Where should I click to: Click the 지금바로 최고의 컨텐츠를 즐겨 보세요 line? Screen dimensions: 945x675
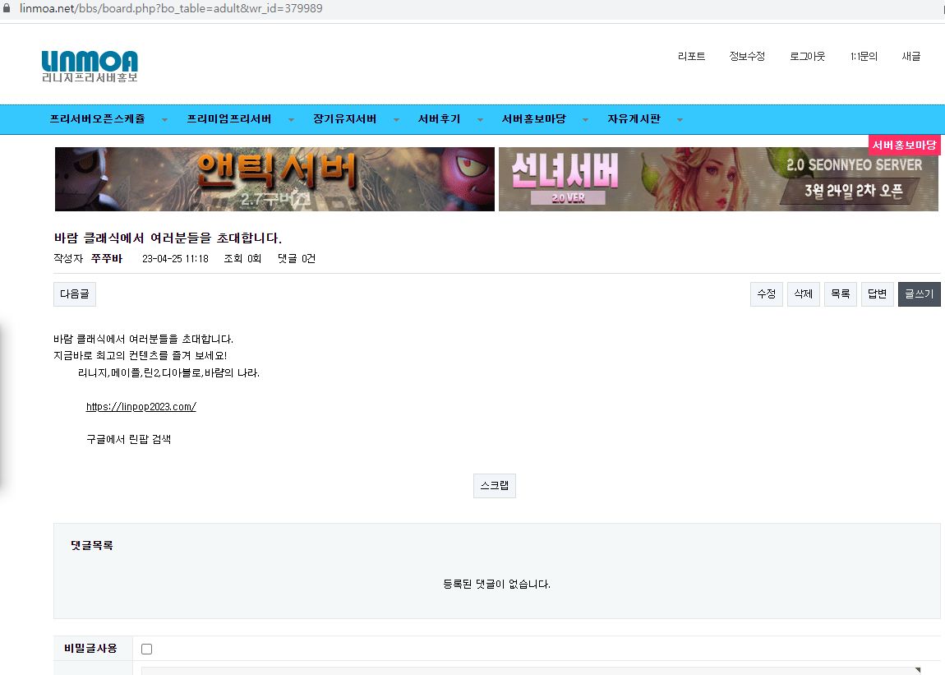coord(141,356)
